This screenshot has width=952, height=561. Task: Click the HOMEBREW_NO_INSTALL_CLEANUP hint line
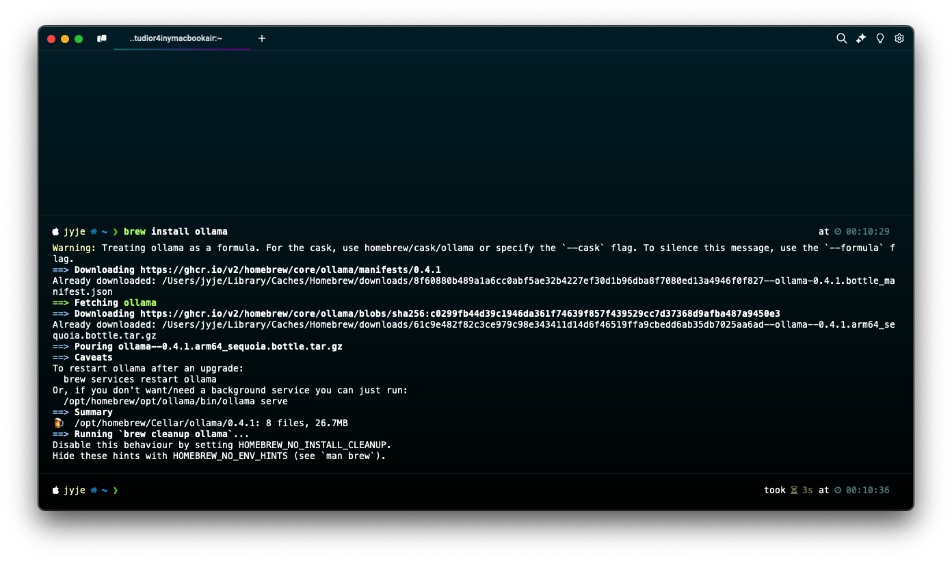(222, 445)
